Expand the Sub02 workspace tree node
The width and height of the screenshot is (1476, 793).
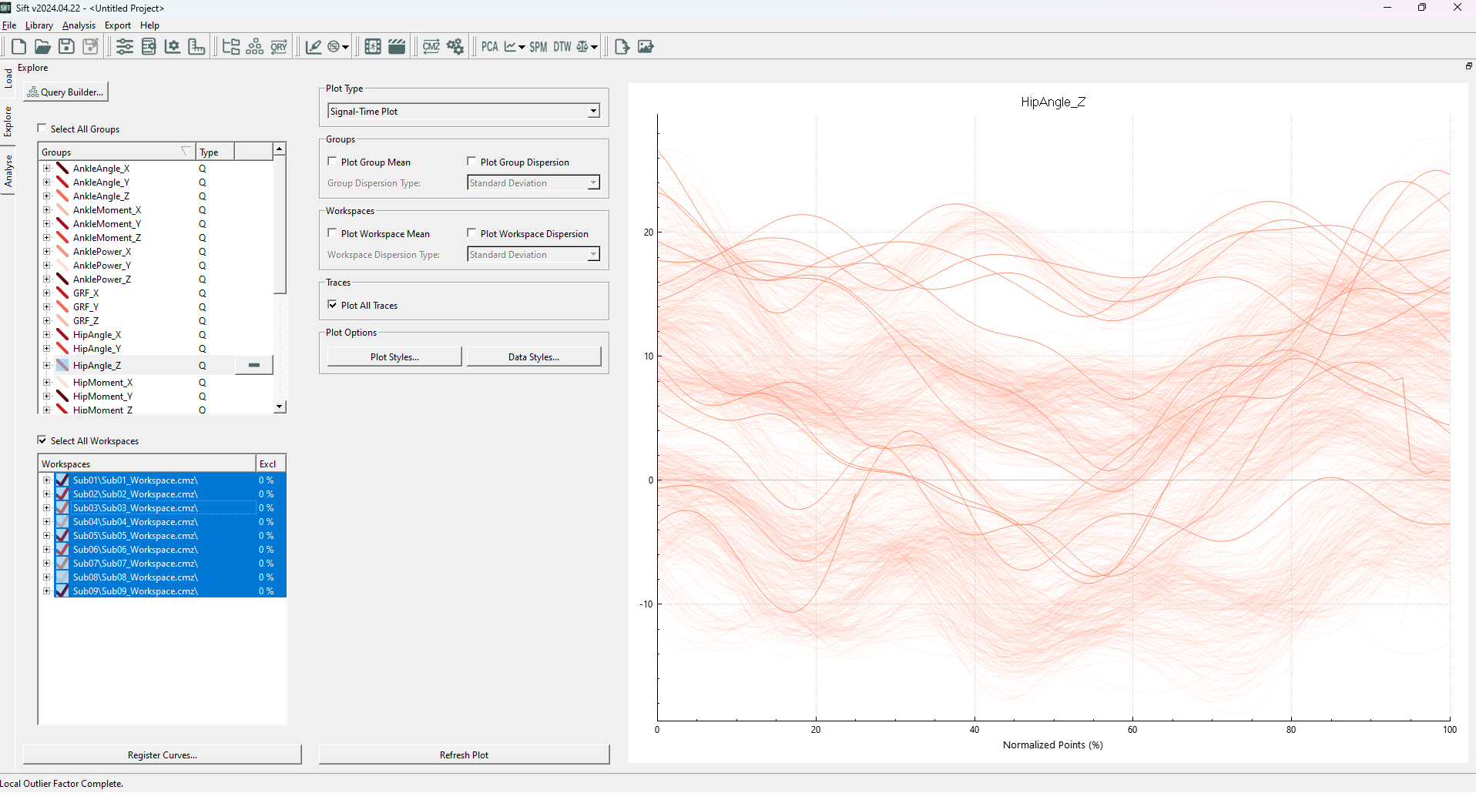[46, 494]
